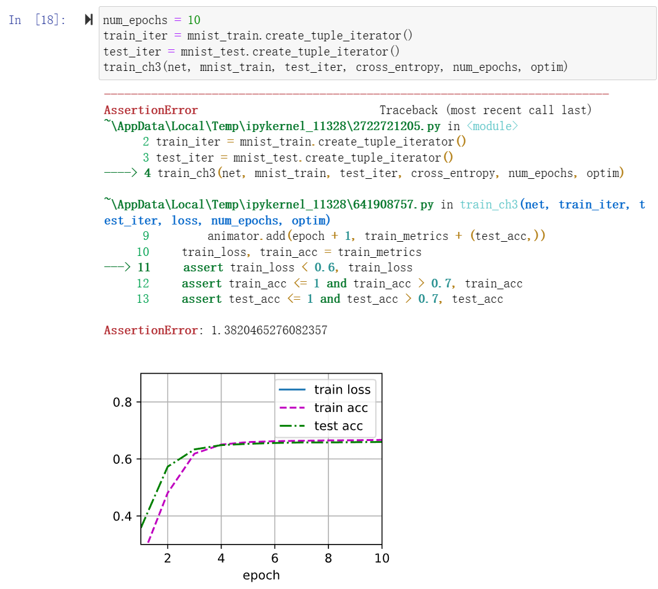Click the file path ending 641908757.py

pos(269,205)
